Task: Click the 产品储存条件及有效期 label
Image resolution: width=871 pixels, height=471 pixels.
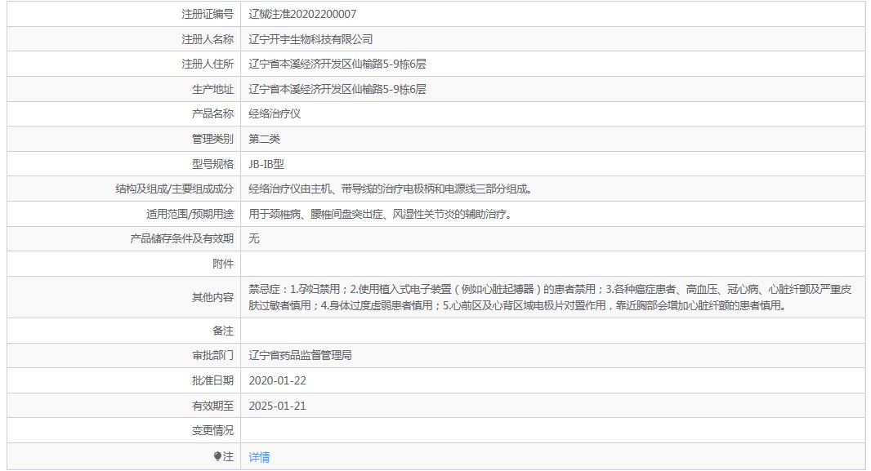Action: [182, 238]
